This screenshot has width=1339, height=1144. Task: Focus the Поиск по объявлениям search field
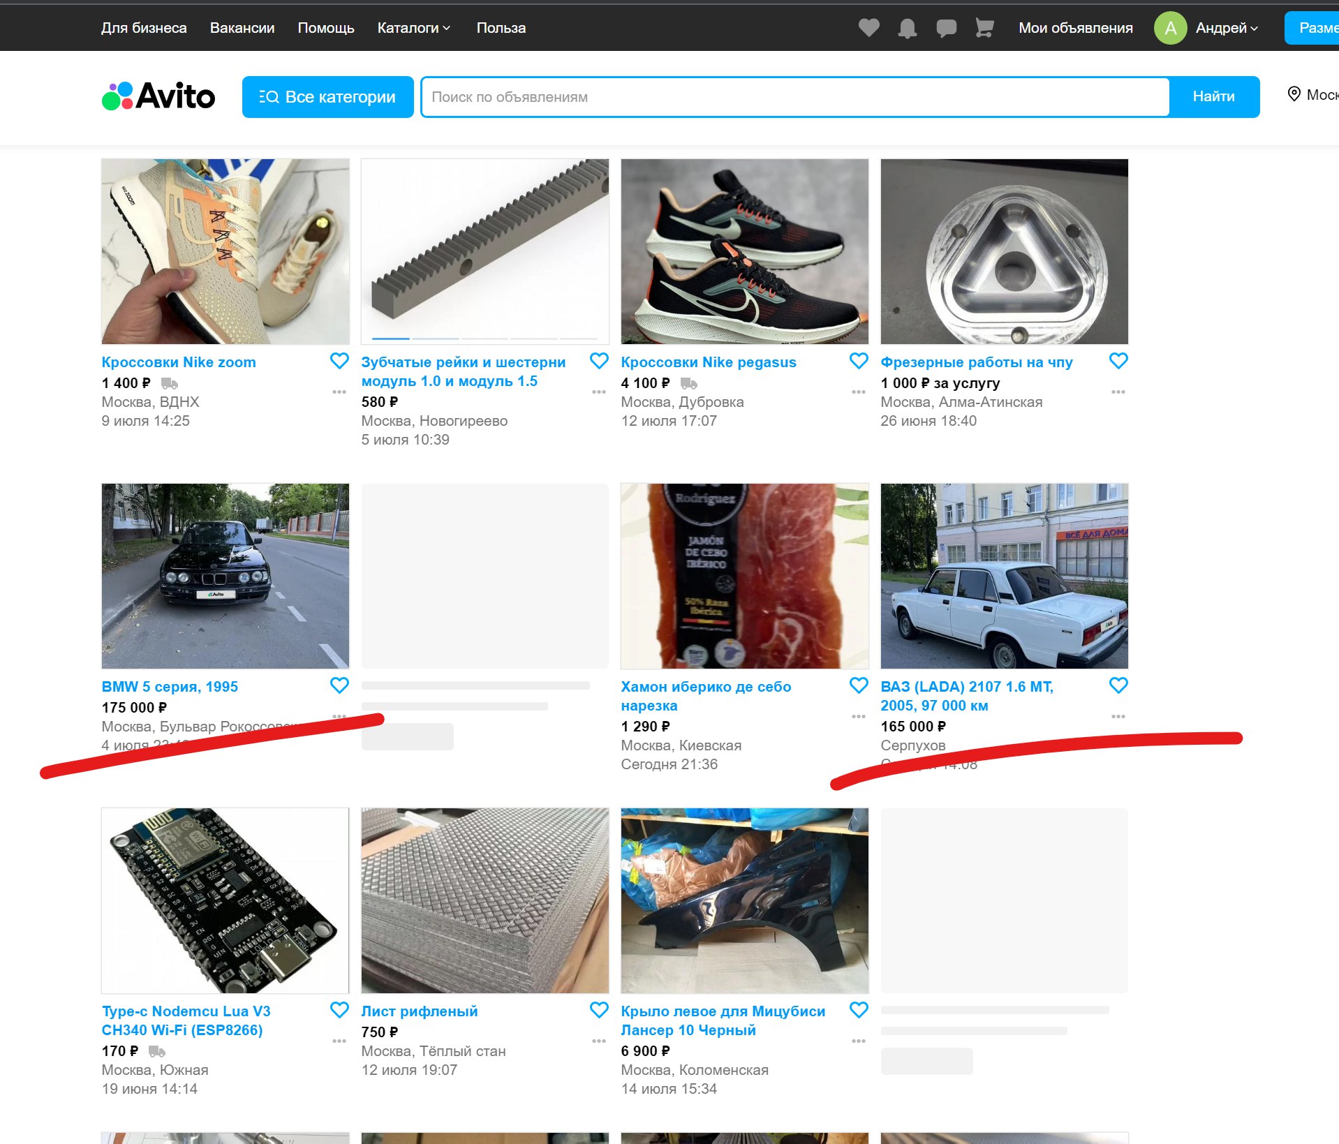(x=796, y=97)
